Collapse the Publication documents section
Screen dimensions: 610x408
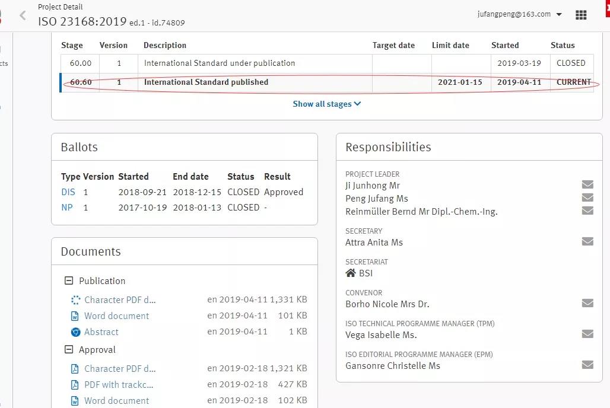click(69, 281)
